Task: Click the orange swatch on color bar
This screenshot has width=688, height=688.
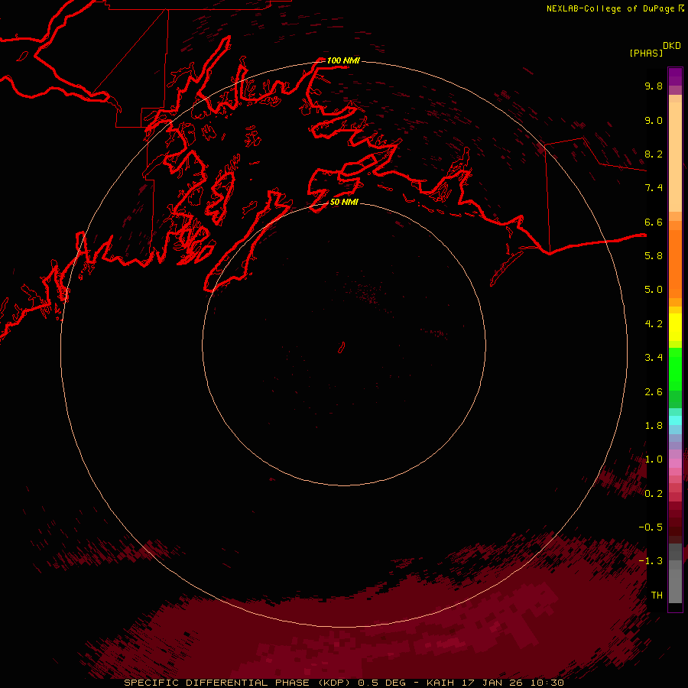Action: pyautogui.click(x=675, y=263)
